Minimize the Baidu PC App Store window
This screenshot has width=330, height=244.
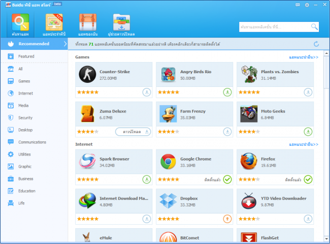pyautogui.click(x=315, y=5)
